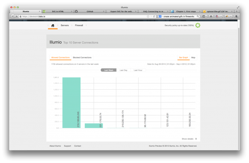Click the last toolbar extension icon

[236, 16]
